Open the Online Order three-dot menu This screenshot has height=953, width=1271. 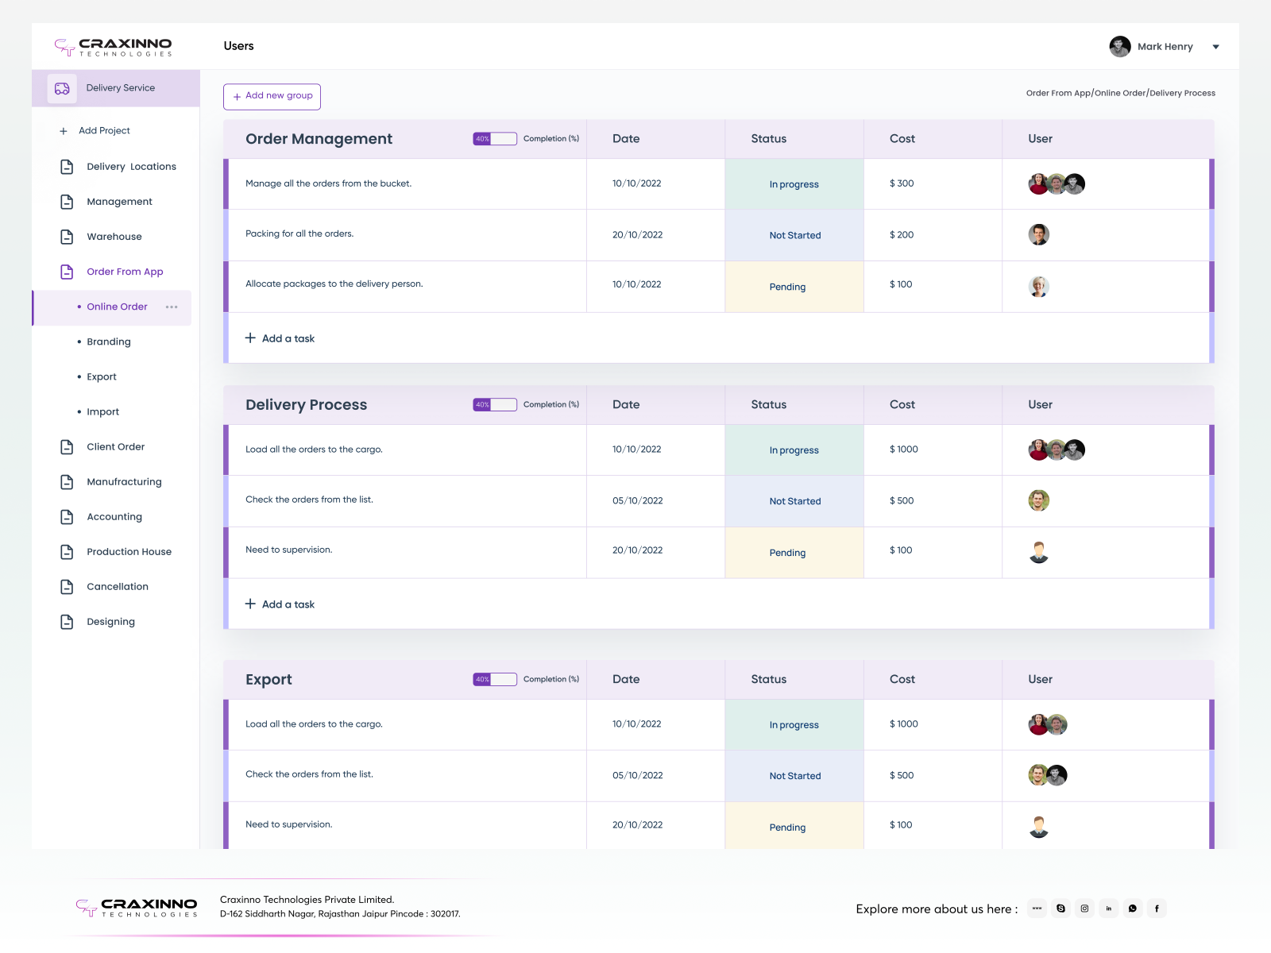[x=172, y=307]
